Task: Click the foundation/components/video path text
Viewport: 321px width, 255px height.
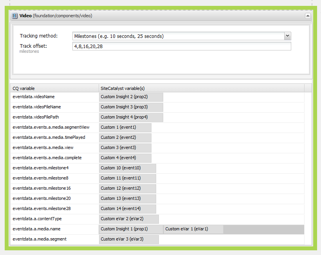Action: [x=63, y=16]
